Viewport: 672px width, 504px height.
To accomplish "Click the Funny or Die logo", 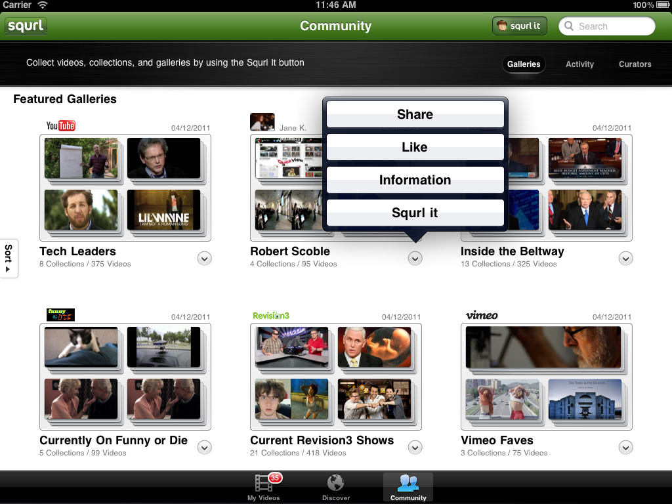I will coord(60,314).
